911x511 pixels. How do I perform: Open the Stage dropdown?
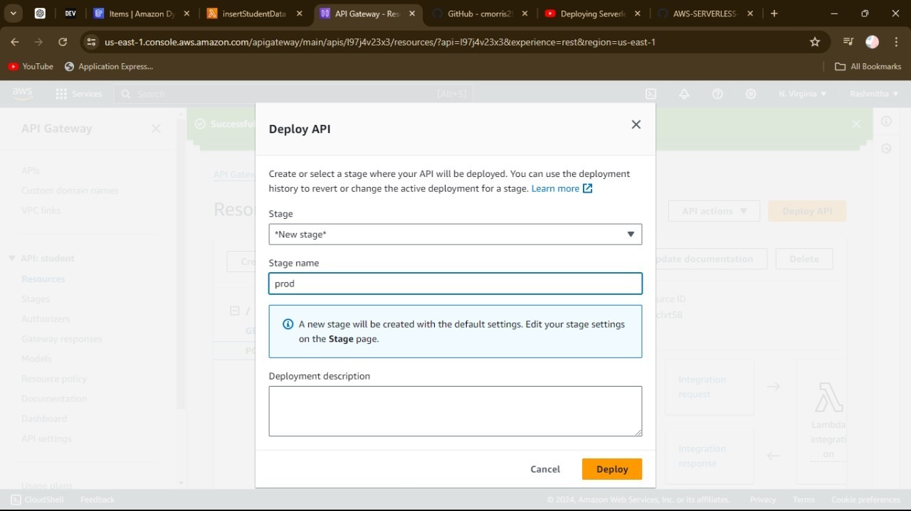[x=455, y=235]
